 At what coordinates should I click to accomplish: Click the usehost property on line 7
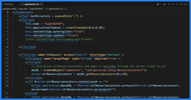point(59,35)
